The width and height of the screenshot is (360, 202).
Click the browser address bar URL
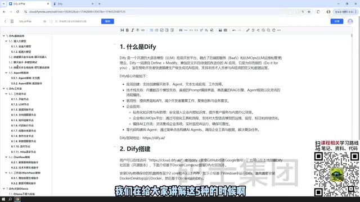78,12
